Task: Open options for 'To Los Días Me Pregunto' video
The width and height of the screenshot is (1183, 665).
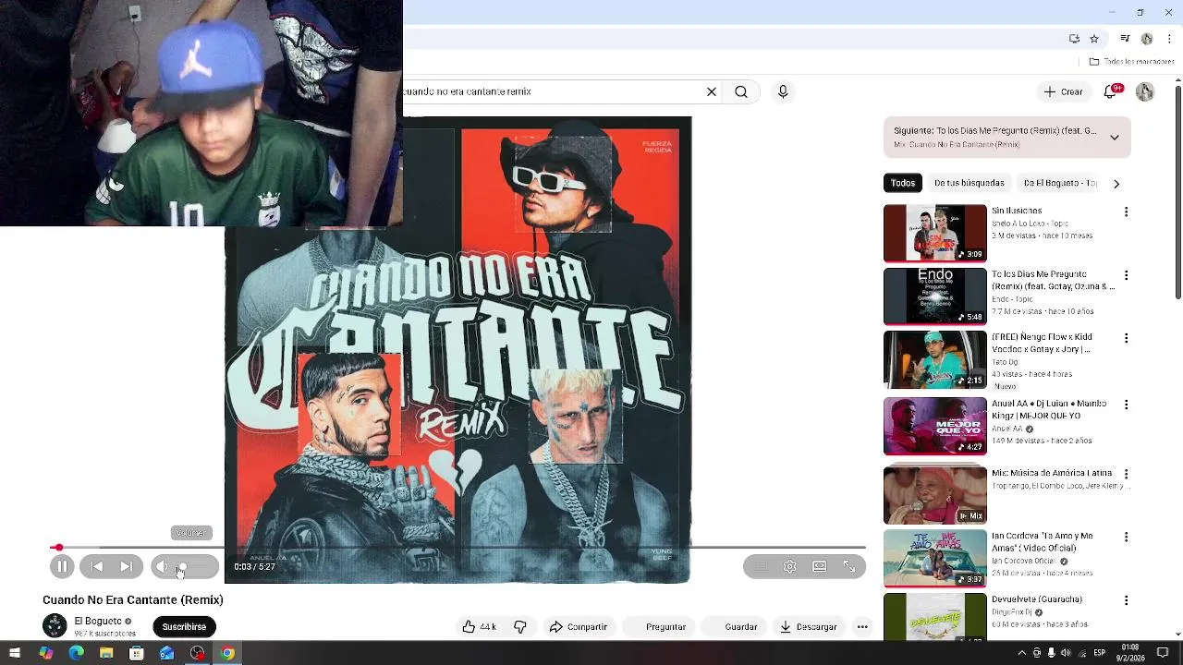Action: 1126,275
